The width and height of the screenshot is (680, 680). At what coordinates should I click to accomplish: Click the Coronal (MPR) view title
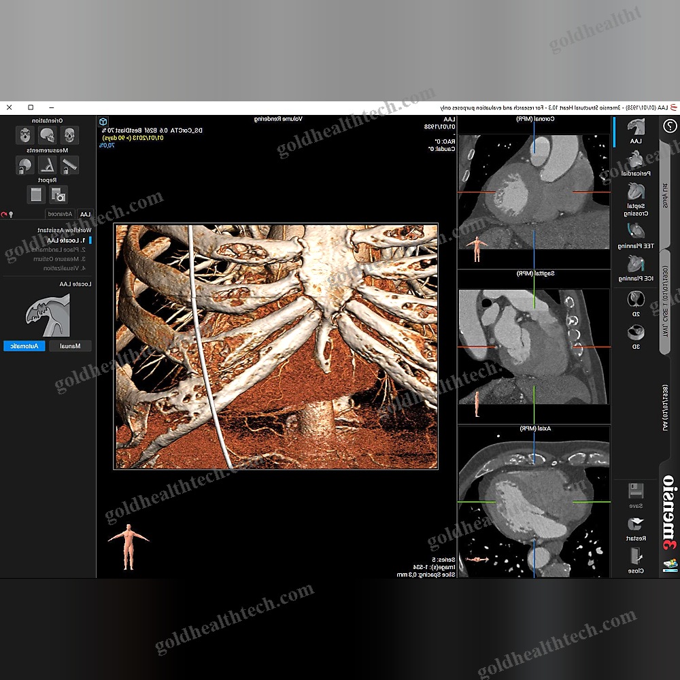tap(535, 119)
